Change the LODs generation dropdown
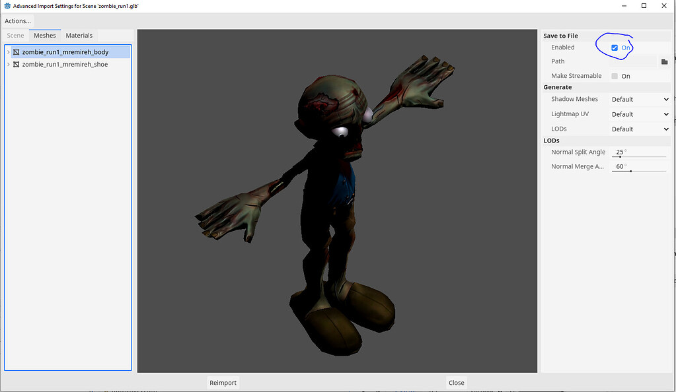Image resolution: width=676 pixels, height=392 pixels. [x=639, y=129]
